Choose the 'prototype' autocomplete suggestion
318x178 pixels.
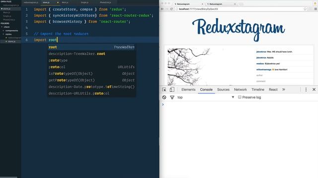pos(91,60)
